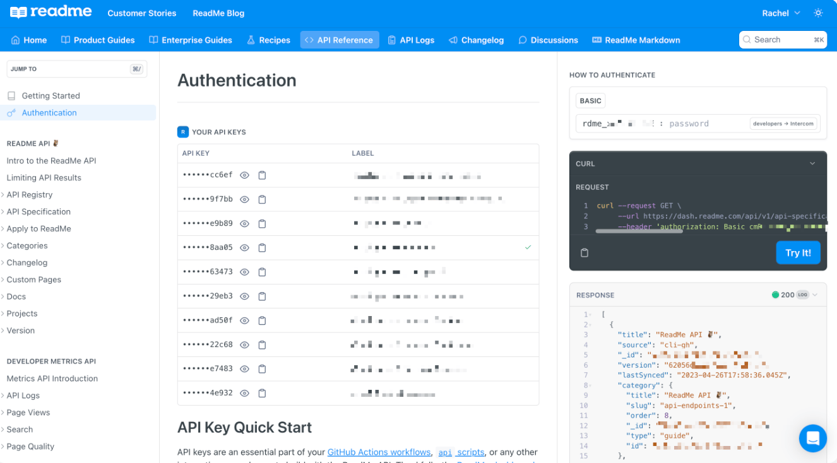The height and width of the screenshot is (463, 837).
Task: Reveal the API key ending 4e932
Action: pyautogui.click(x=244, y=393)
